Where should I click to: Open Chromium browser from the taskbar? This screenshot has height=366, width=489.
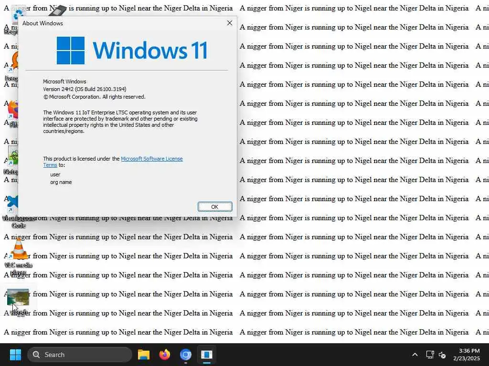tap(186, 355)
